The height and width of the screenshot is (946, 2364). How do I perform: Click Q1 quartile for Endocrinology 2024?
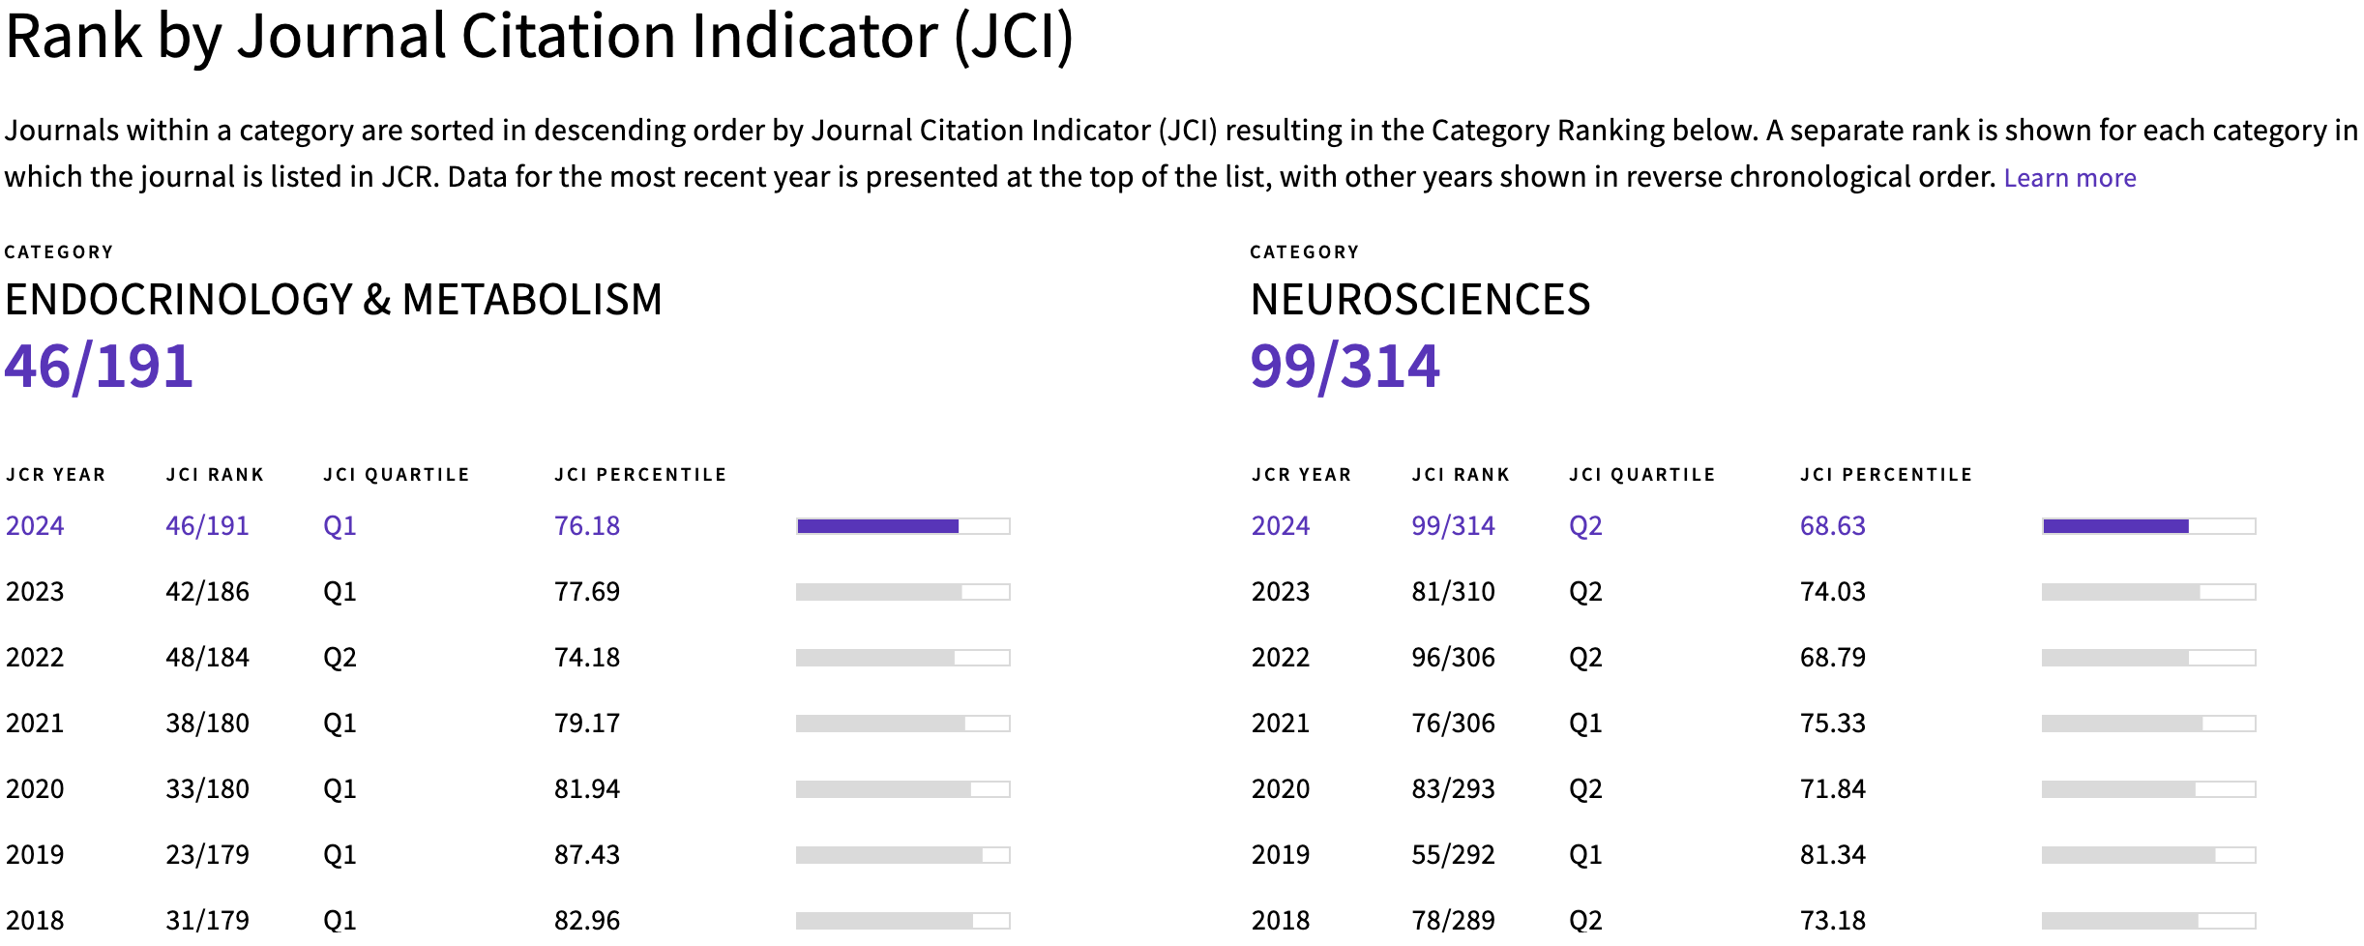(340, 526)
